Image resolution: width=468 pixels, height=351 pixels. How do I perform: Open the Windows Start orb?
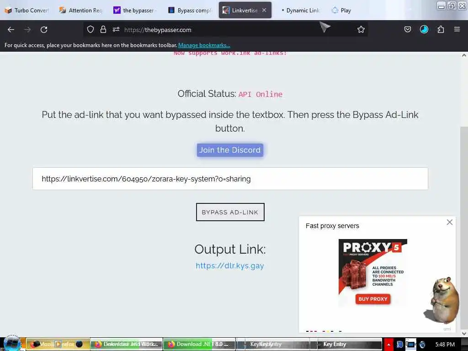pyautogui.click(x=12, y=344)
